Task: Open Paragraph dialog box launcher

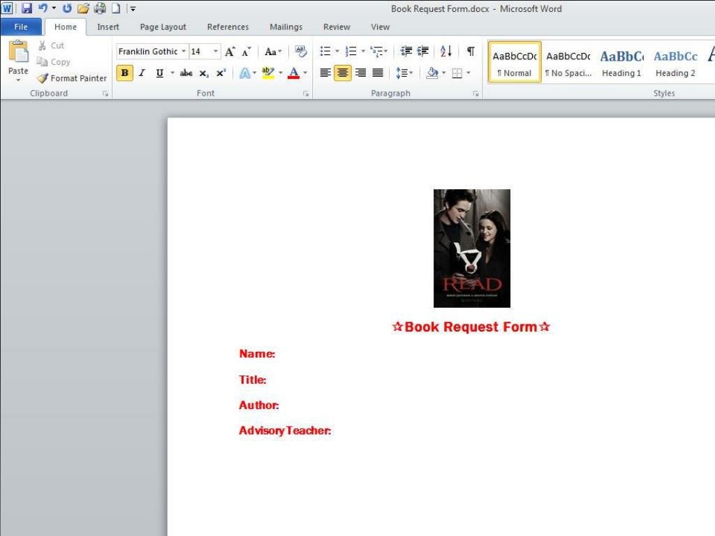Action: tap(476, 94)
